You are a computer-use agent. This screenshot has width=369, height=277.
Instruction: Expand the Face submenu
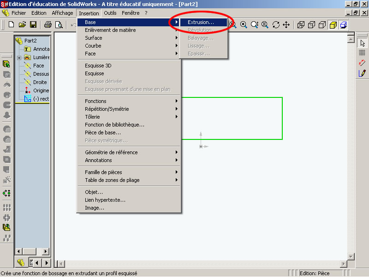click(x=129, y=54)
